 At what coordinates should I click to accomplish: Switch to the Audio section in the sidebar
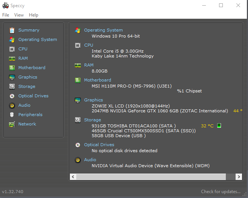[24, 105]
